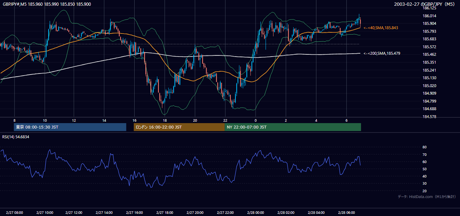This screenshot has width=460, height=216.
Task: Click price axis label 186.014
Action: [x=430, y=16]
